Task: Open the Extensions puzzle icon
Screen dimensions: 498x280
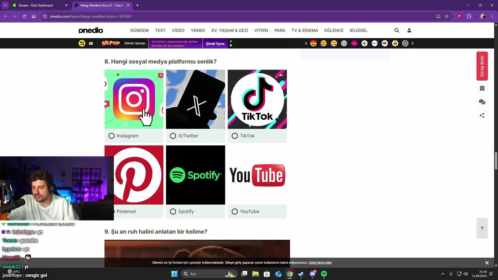Action: [x=469, y=16]
